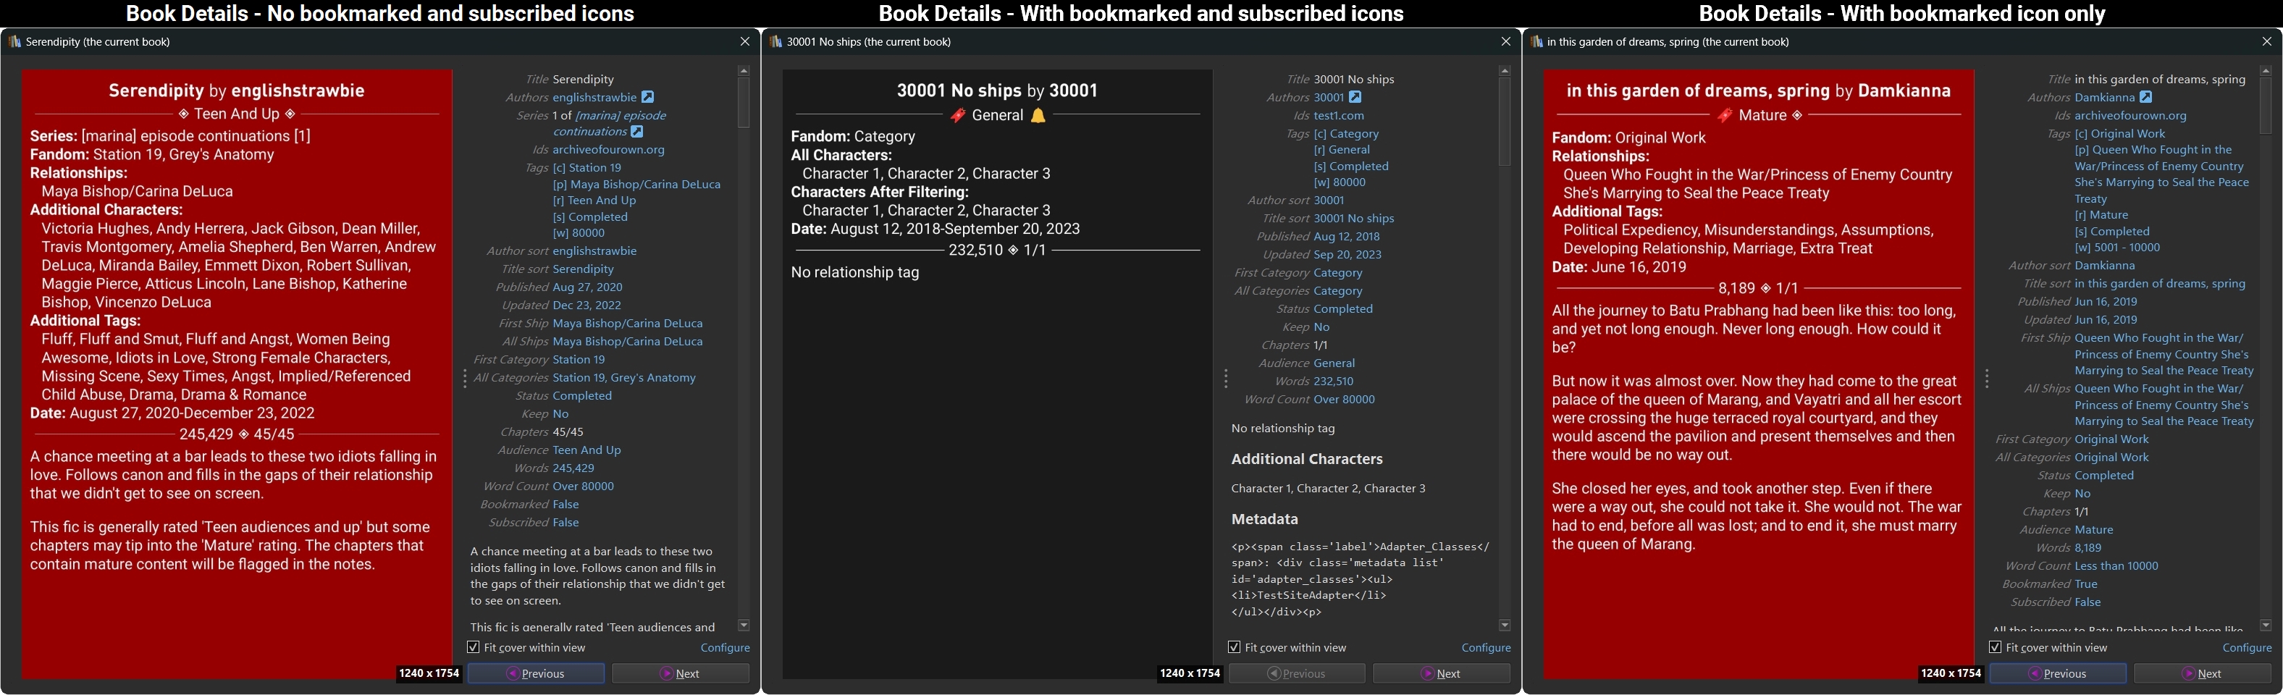Image resolution: width=2283 pixels, height=695 pixels.
Task: Click splitter handle dots in garden of dreams dialog
Action: click(x=1987, y=379)
